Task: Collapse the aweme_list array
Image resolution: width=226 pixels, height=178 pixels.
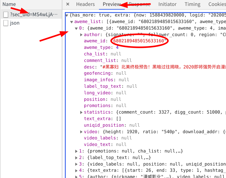Action: click(x=72, y=22)
